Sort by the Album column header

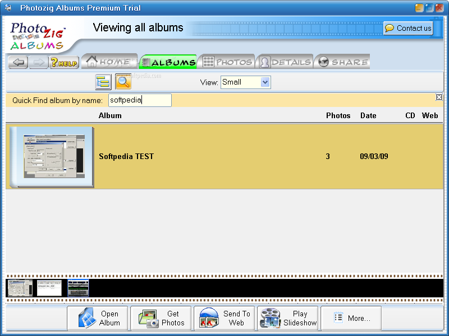110,115
